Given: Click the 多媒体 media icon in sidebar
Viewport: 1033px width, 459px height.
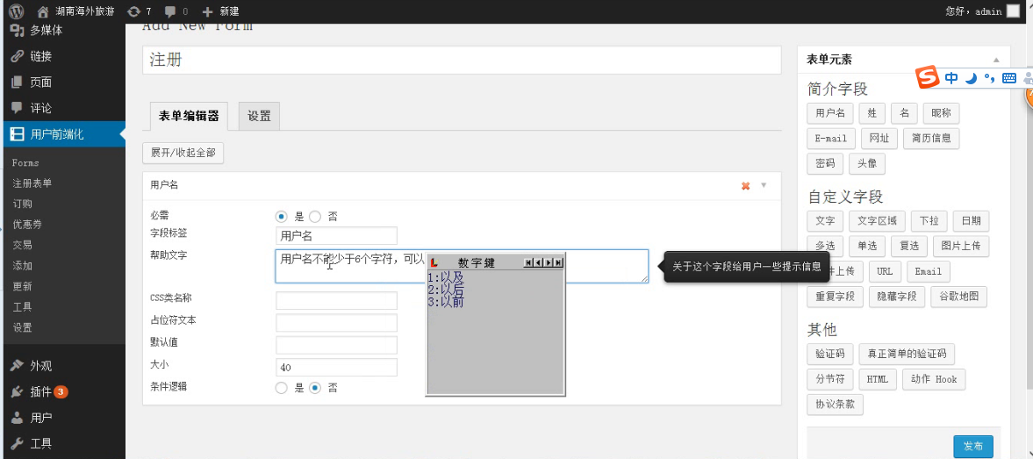Looking at the screenshot, I should point(18,31).
